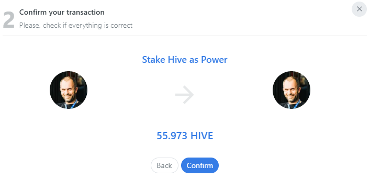The height and width of the screenshot is (190, 370).
Task: Go Back to the previous step
Action: tap(164, 165)
